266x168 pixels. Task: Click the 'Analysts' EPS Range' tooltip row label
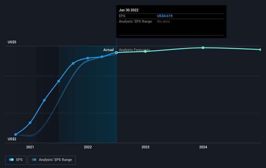135,22
